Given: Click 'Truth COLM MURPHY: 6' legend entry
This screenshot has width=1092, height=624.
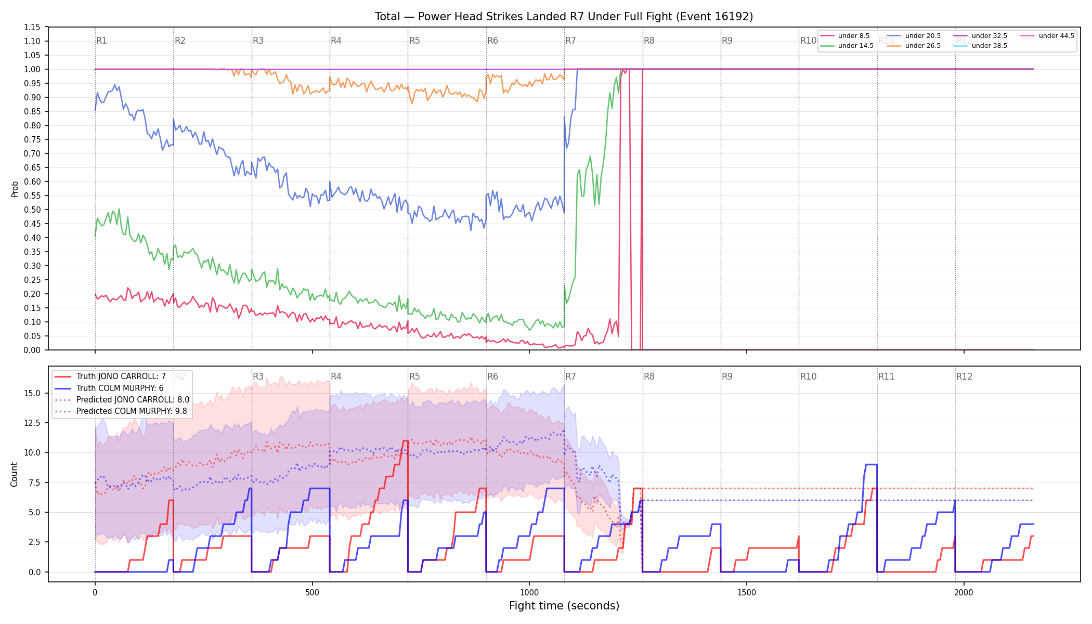Looking at the screenshot, I should pyautogui.click(x=120, y=388).
